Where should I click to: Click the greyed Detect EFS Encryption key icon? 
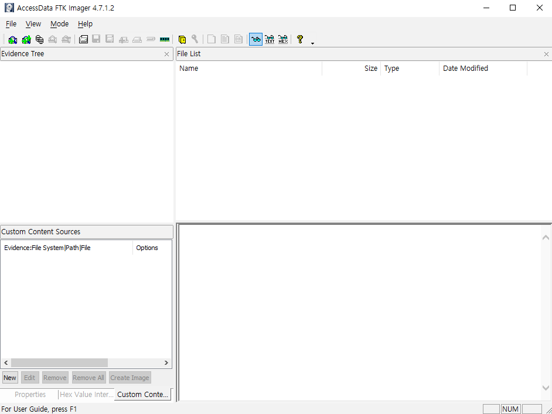coord(195,39)
